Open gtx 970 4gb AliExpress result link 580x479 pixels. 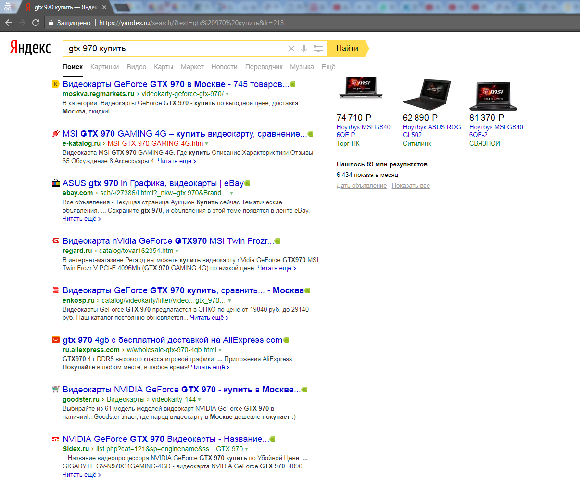pyautogui.click(x=173, y=340)
